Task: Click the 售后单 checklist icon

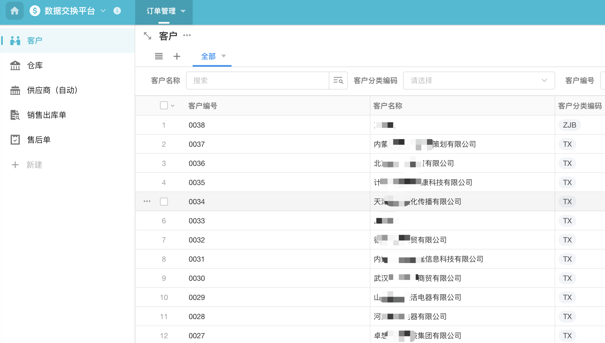Action: pyautogui.click(x=15, y=140)
